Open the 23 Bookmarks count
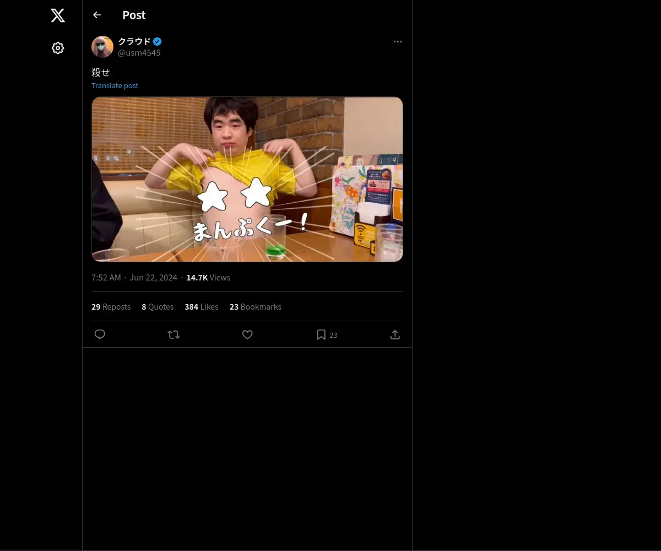This screenshot has width=661, height=551. [255, 306]
